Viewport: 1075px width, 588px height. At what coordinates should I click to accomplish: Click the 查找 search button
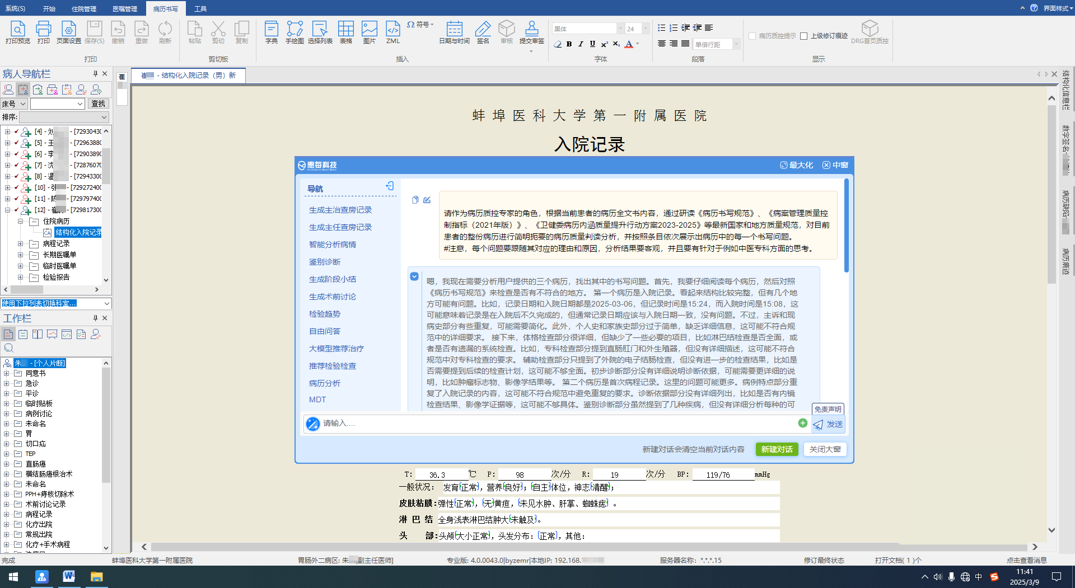click(x=98, y=104)
